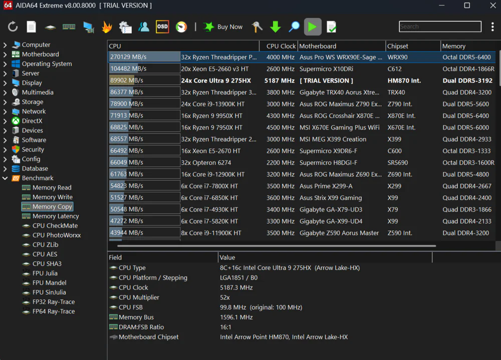This screenshot has width=501, height=360.
Task: Expand the Motherboard tree node
Action: (x=5, y=54)
